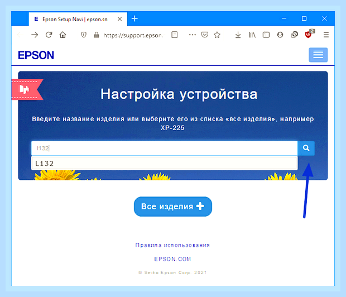
Task: Open the tracking protection shield
Action: [x=84, y=35]
